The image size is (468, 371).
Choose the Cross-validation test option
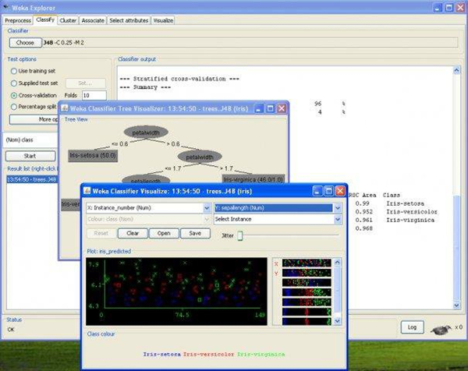pyautogui.click(x=13, y=95)
